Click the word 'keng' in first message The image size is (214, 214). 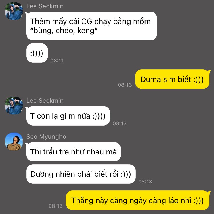pyautogui.click(x=86, y=31)
